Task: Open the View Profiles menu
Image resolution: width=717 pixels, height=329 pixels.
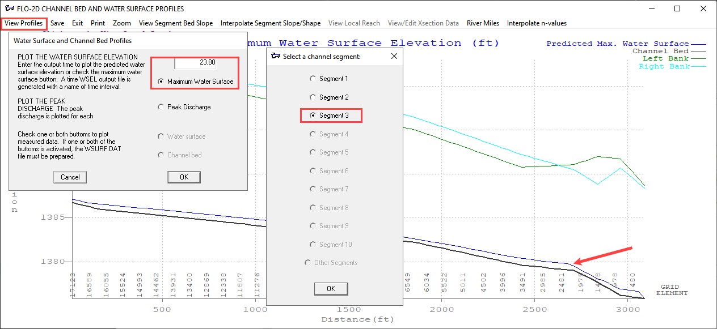Action: [x=23, y=23]
